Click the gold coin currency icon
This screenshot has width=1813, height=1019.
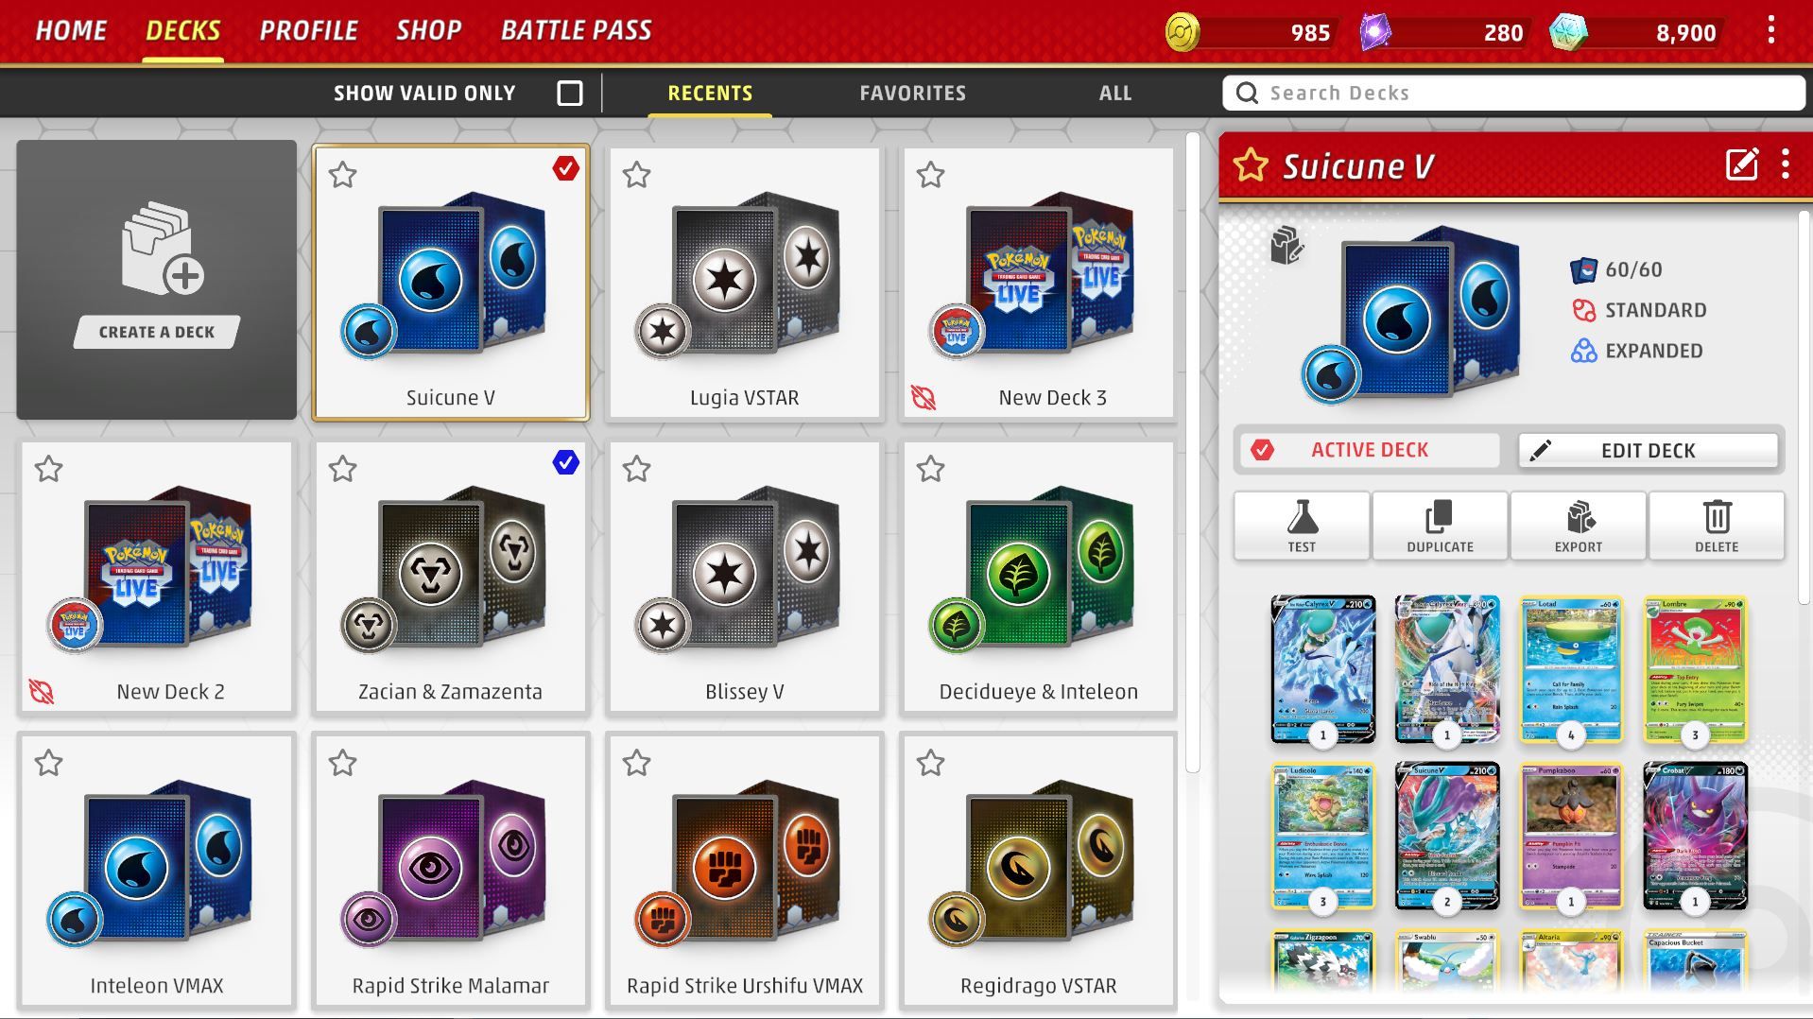pos(1182,32)
